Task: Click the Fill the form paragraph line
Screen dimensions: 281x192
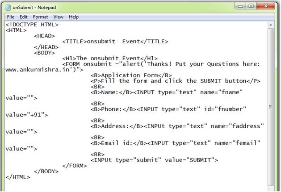Action: pos(176,81)
